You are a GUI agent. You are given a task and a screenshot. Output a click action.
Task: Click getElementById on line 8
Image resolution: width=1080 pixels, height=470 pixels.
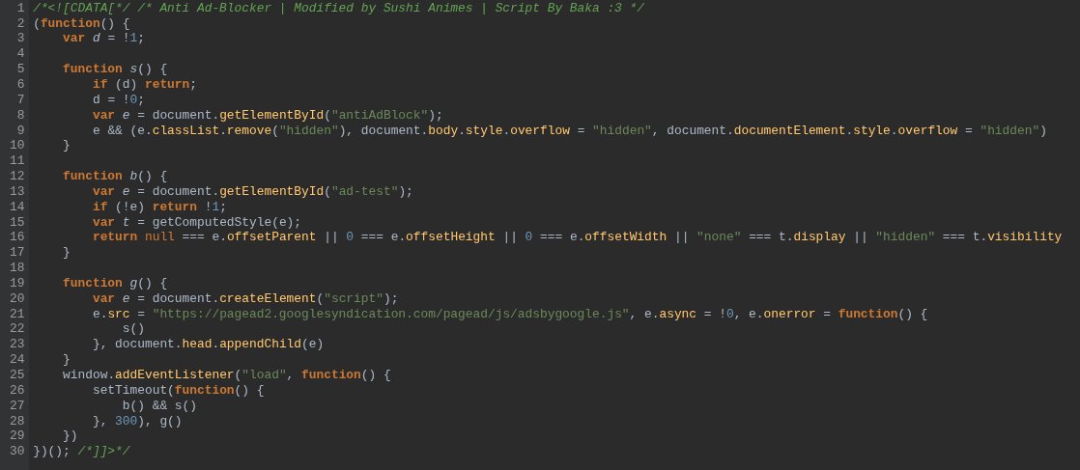[x=271, y=114]
